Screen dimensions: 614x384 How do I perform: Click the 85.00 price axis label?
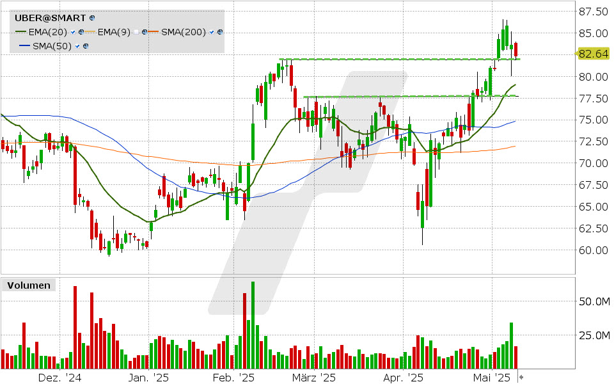tap(594, 33)
